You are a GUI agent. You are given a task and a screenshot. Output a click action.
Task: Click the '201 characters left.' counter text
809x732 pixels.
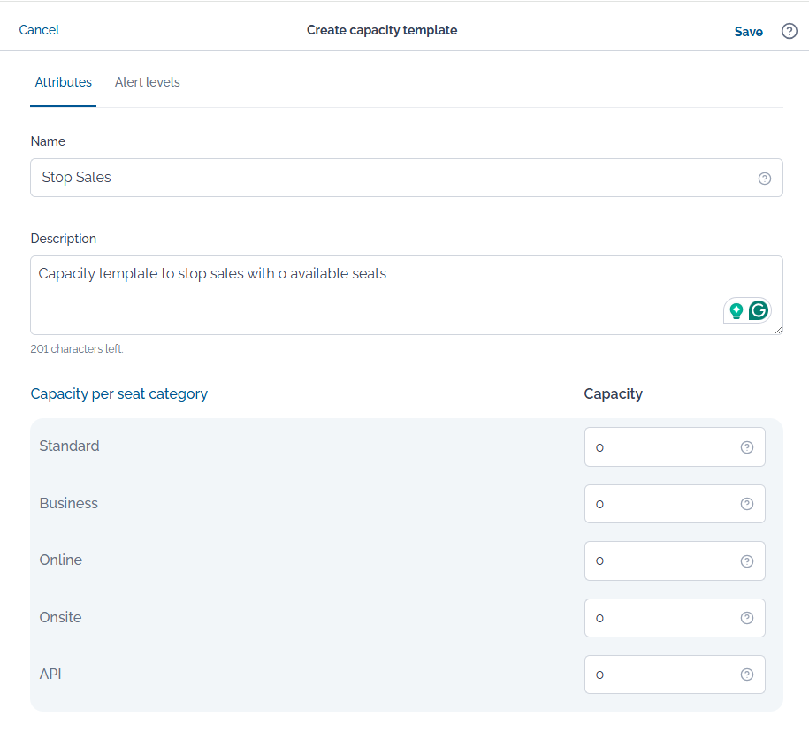coord(77,349)
